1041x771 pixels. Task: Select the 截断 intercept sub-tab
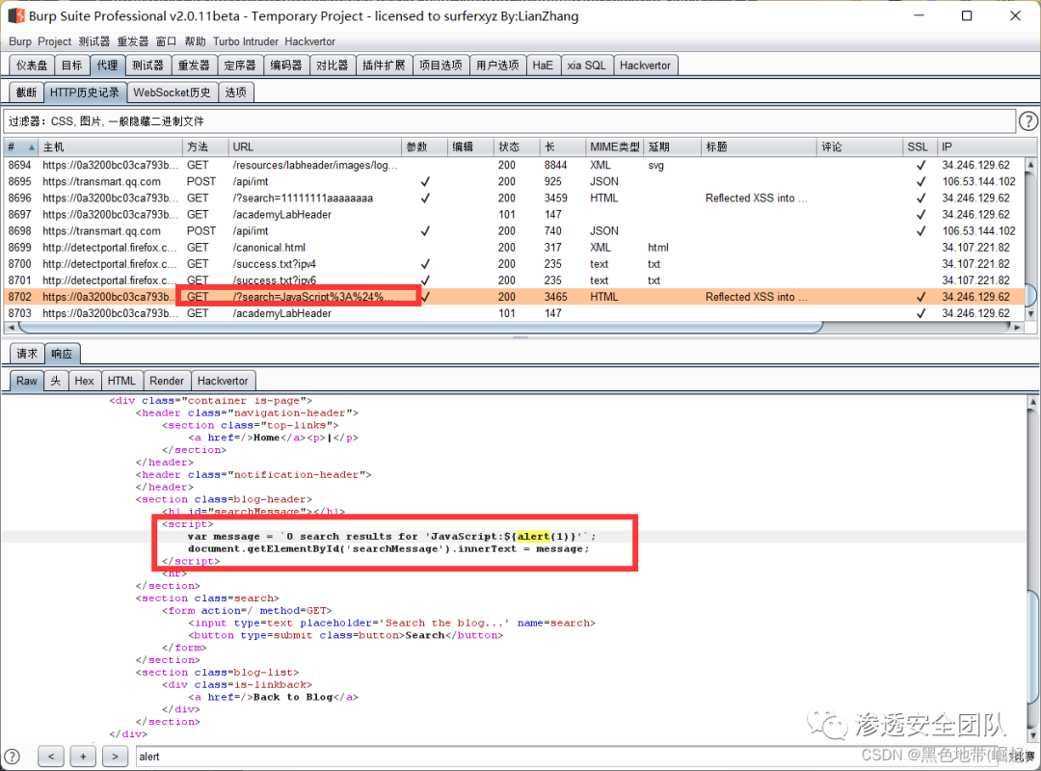click(x=27, y=93)
